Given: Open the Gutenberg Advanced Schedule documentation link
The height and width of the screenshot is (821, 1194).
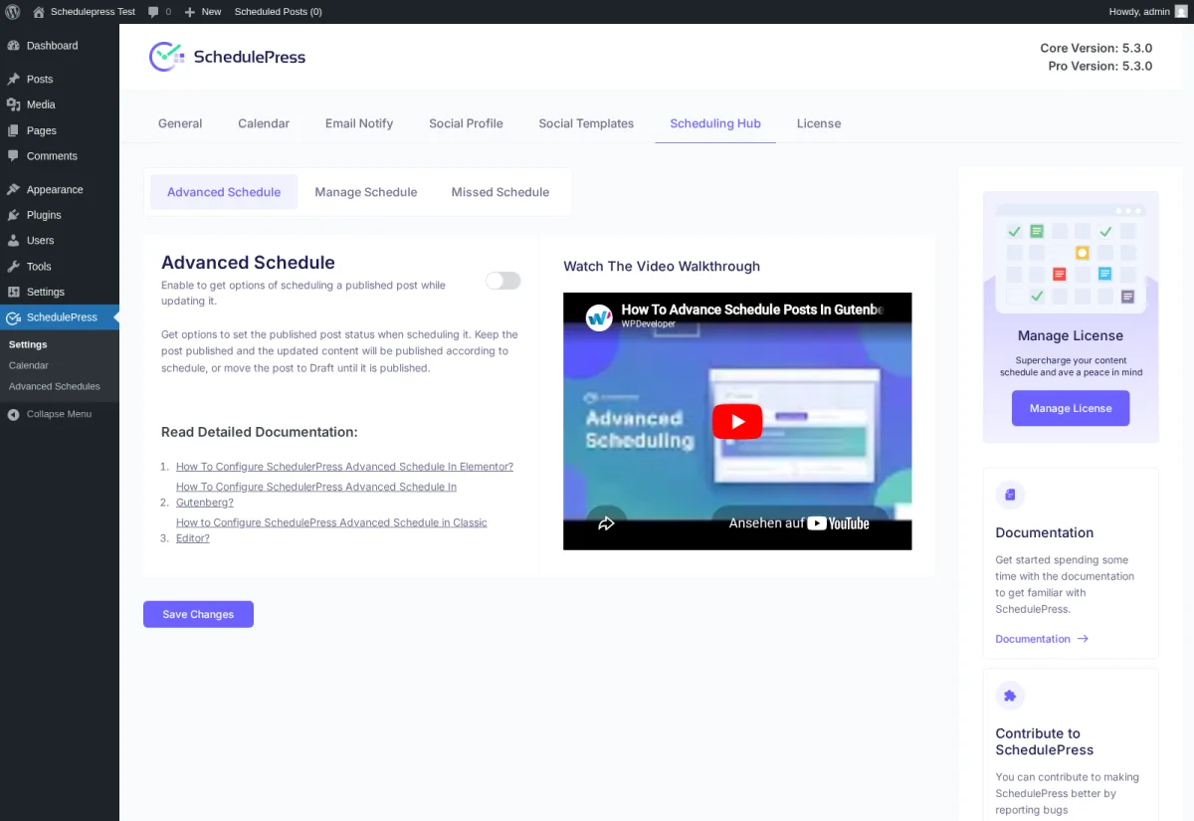Looking at the screenshot, I should [x=316, y=495].
